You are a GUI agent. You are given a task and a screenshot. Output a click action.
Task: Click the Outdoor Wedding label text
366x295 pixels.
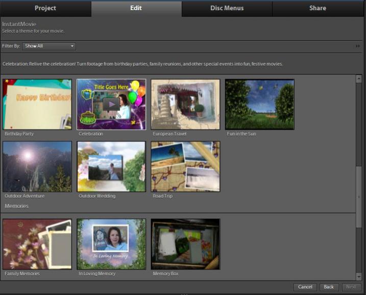click(97, 196)
